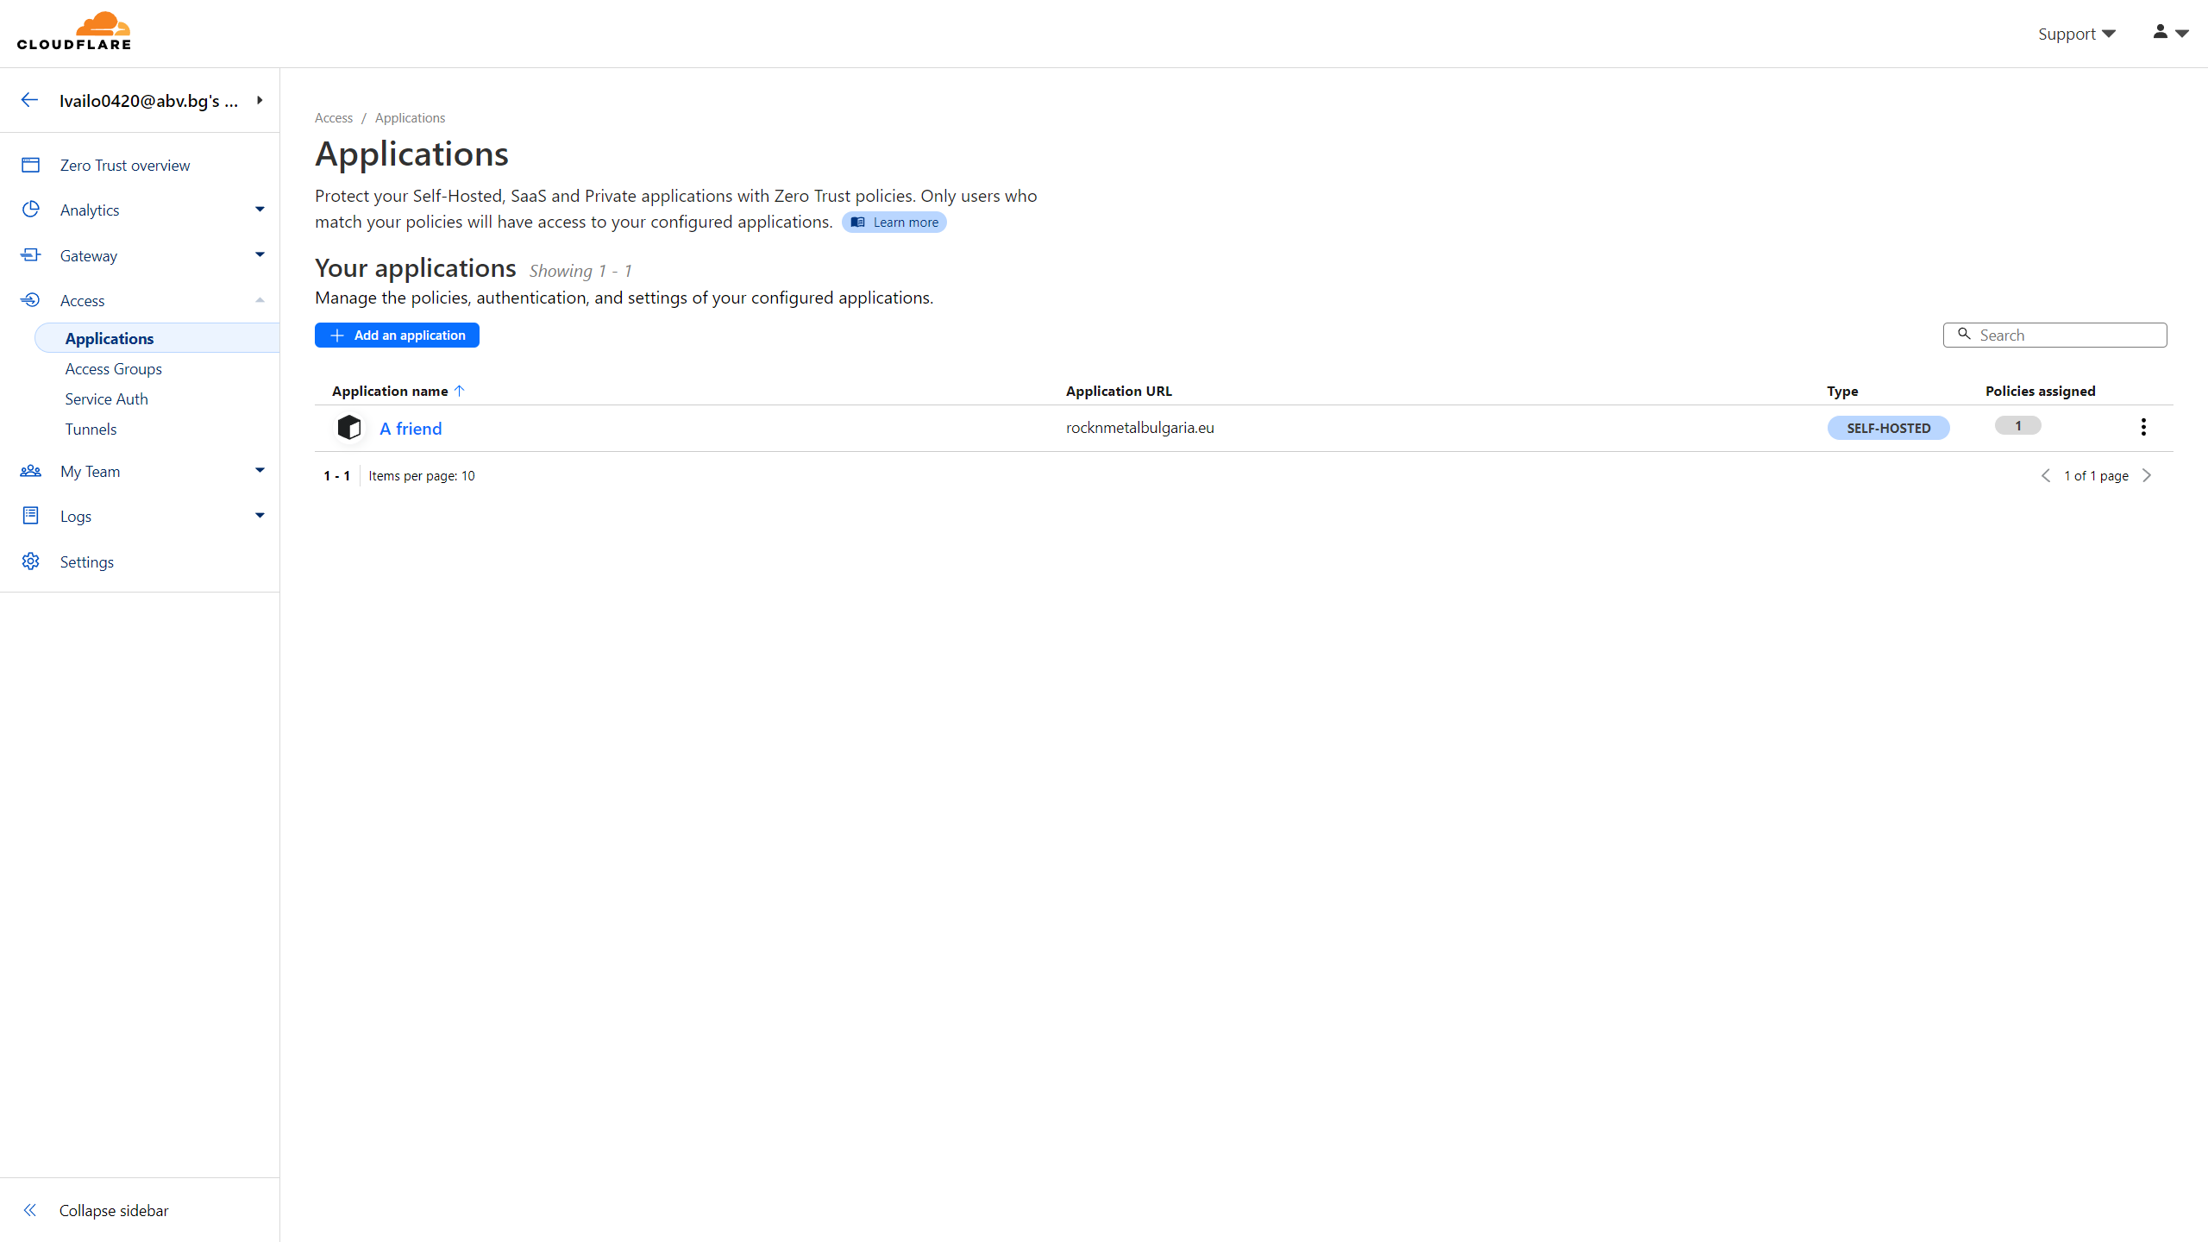
Task: Sort by Application name column arrow
Action: 460,391
